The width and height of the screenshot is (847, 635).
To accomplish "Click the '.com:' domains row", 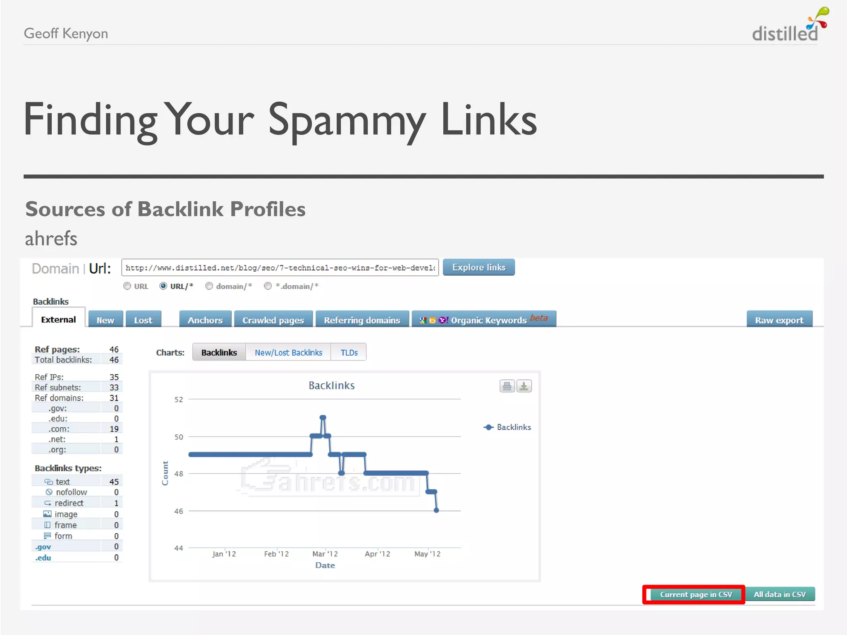I will tap(77, 429).
